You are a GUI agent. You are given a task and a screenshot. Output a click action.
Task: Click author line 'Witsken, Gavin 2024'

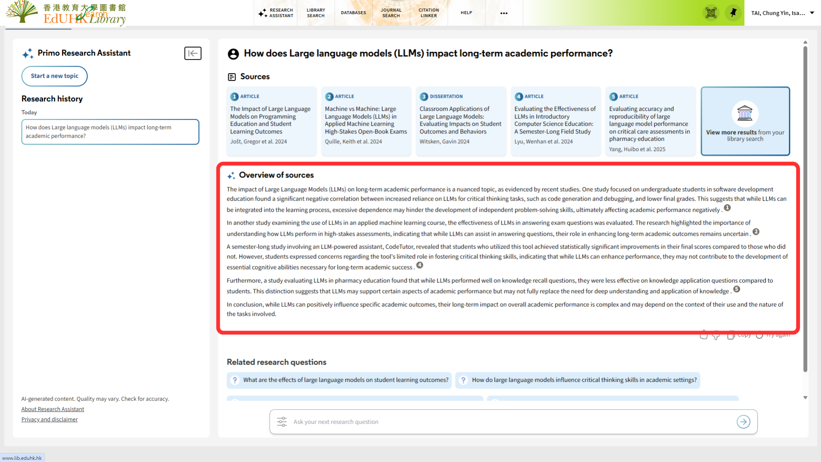click(444, 142)
